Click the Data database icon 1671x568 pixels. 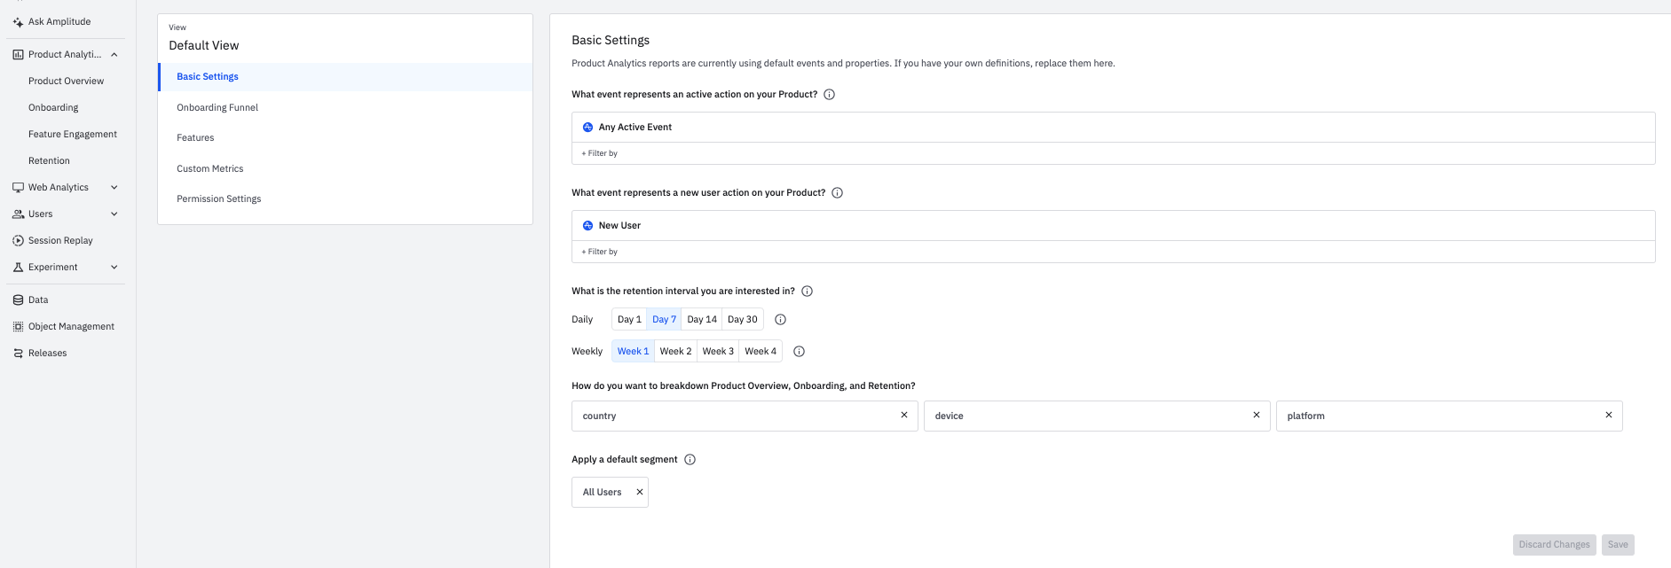(18, 300)
